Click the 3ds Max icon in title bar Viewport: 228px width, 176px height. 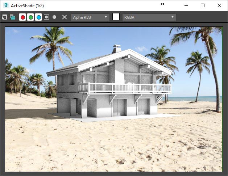[5, 5]
